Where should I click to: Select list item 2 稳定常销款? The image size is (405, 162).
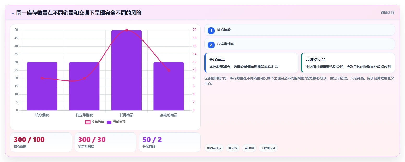(x=299, y=44)
